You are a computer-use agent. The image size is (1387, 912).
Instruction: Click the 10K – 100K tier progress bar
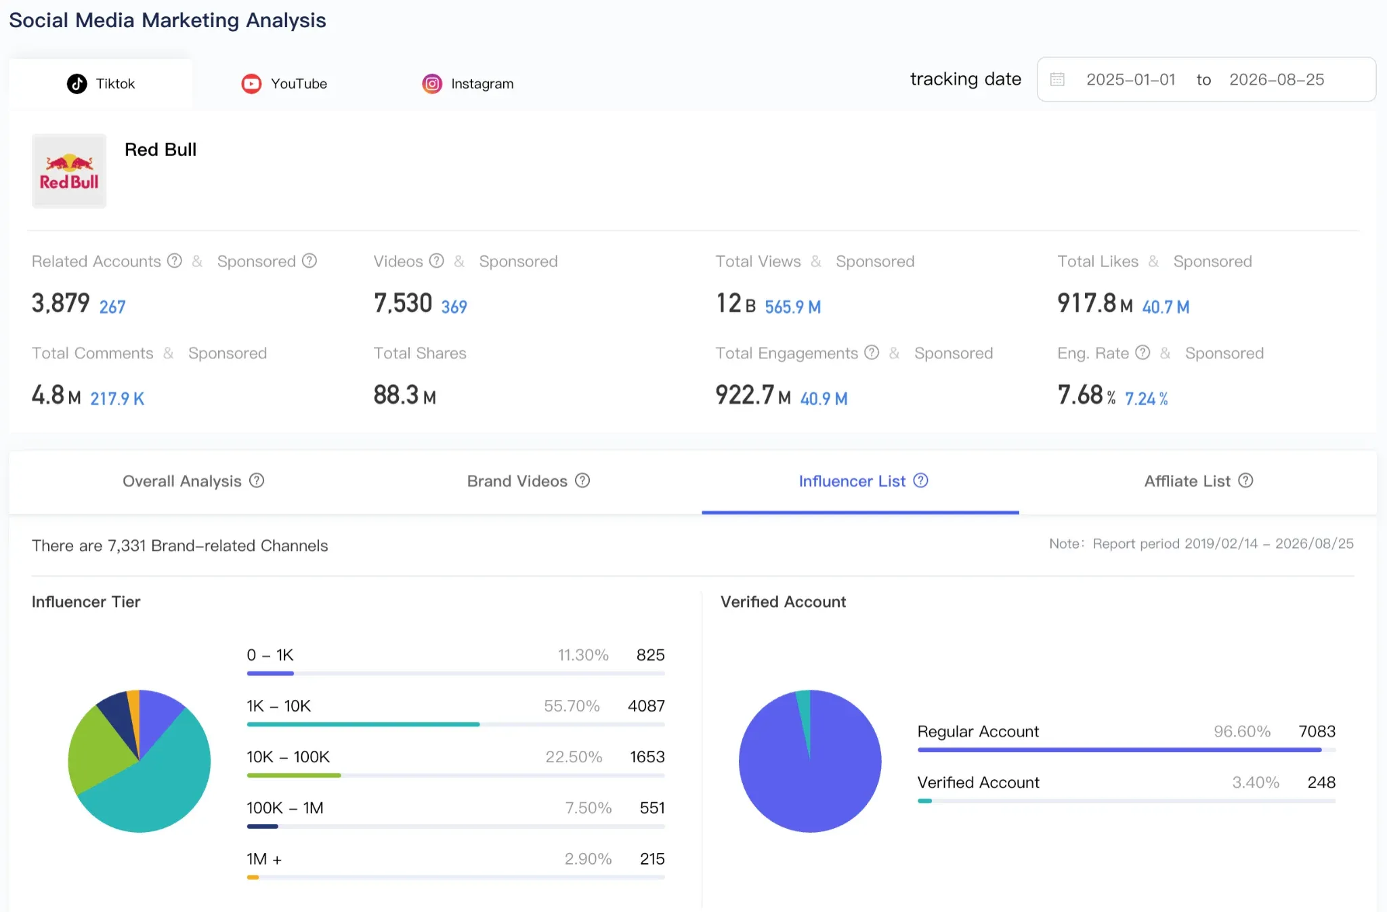coord(456,775)
